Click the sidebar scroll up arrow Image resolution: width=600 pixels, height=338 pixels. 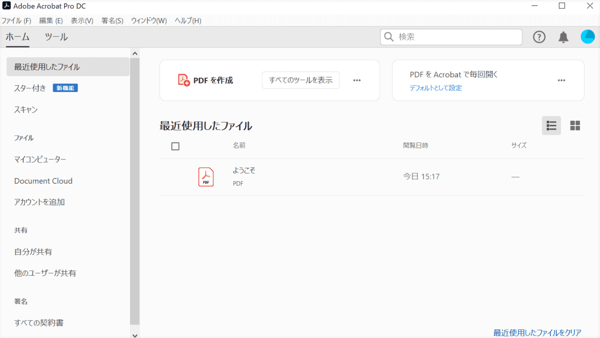coord(135,53)
